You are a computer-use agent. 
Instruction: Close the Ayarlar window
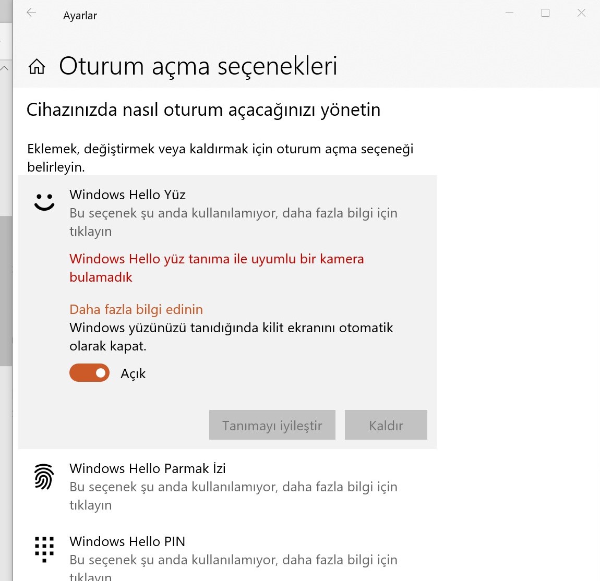[581, 13]
